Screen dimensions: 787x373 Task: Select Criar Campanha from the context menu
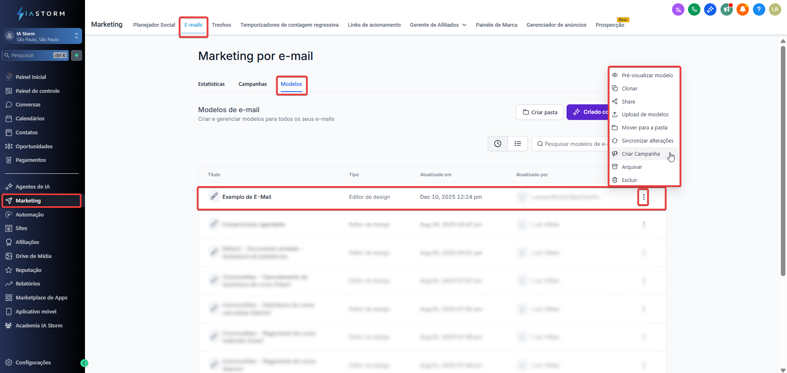coord(640,154)
